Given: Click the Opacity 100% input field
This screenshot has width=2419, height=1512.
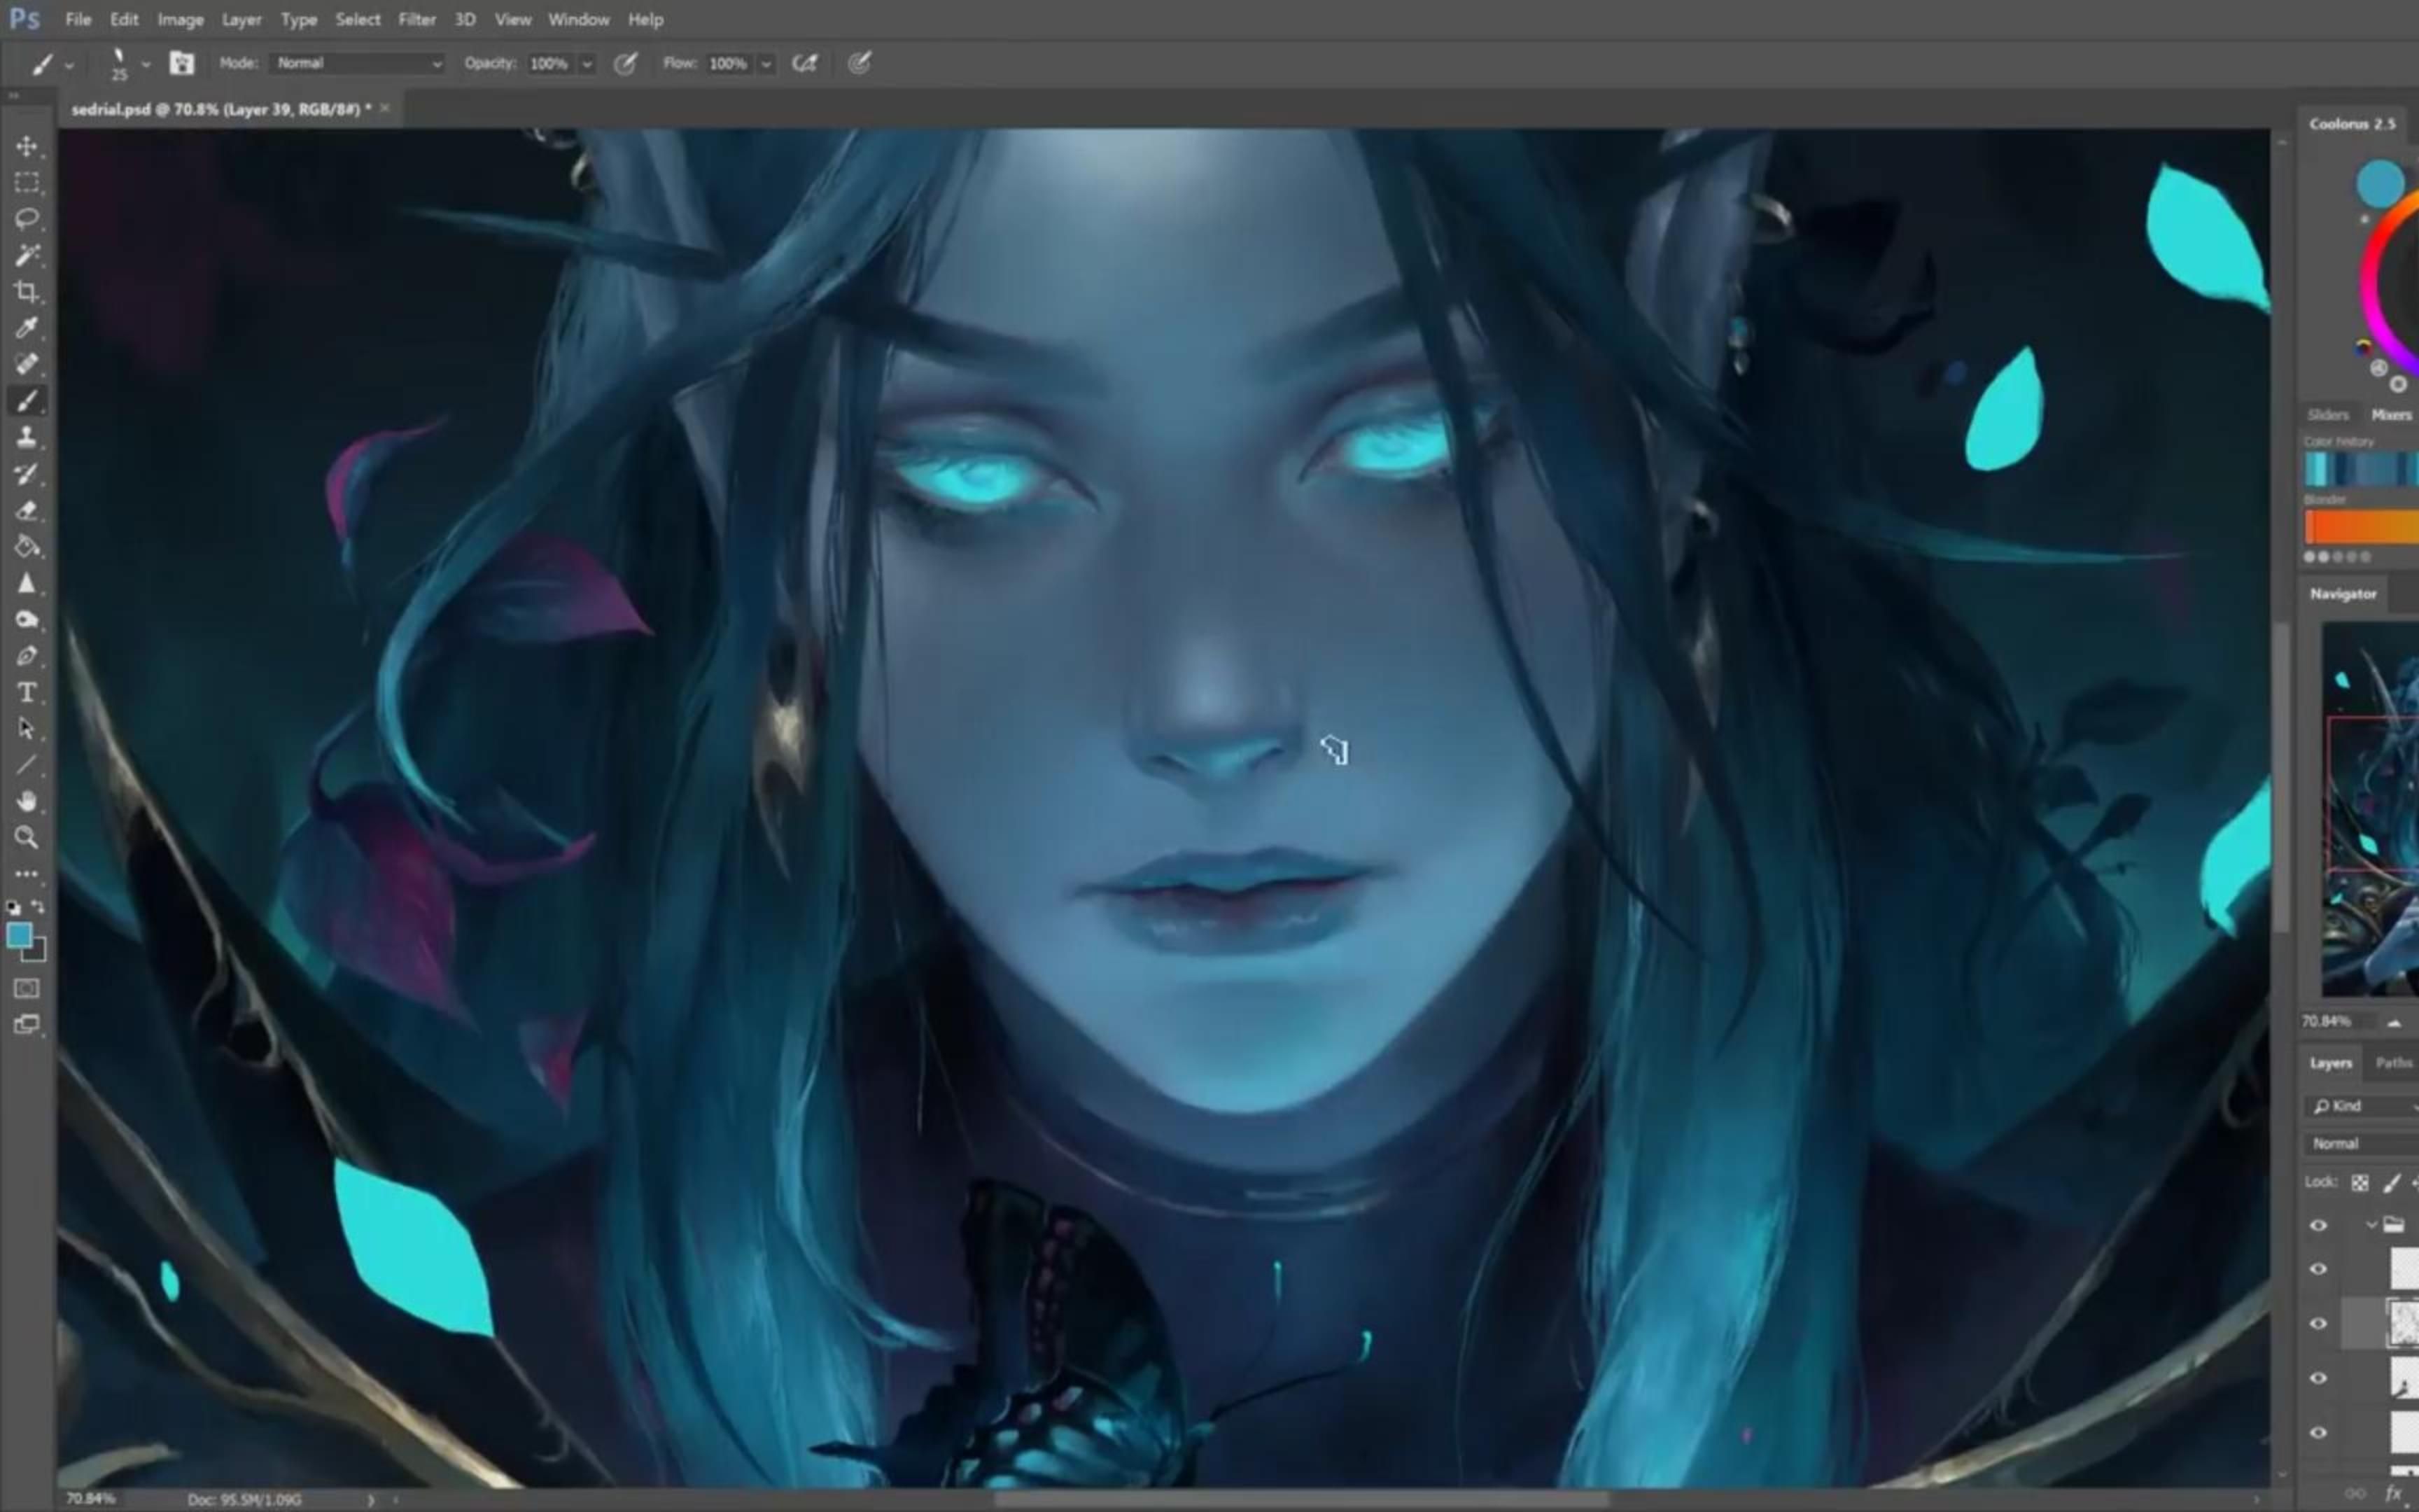Looking at the screenshot, I should (x=549, y=64).
